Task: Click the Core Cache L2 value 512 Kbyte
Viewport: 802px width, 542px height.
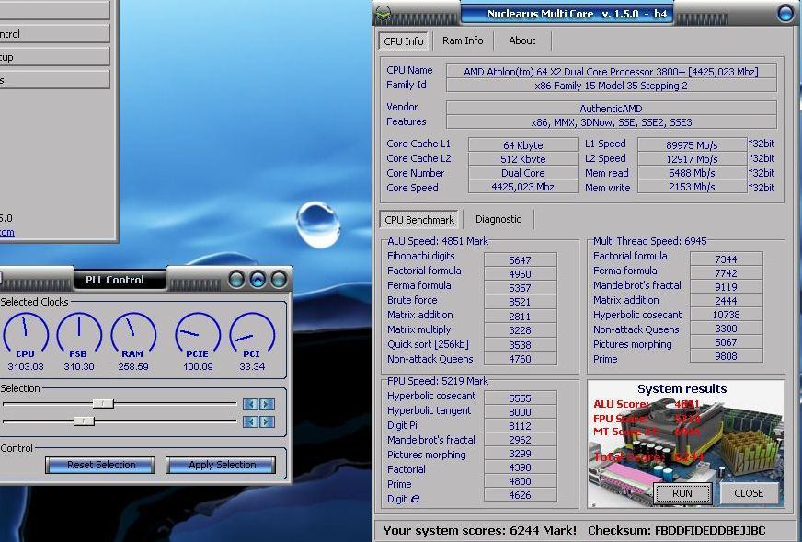Action: pos(522,159)
